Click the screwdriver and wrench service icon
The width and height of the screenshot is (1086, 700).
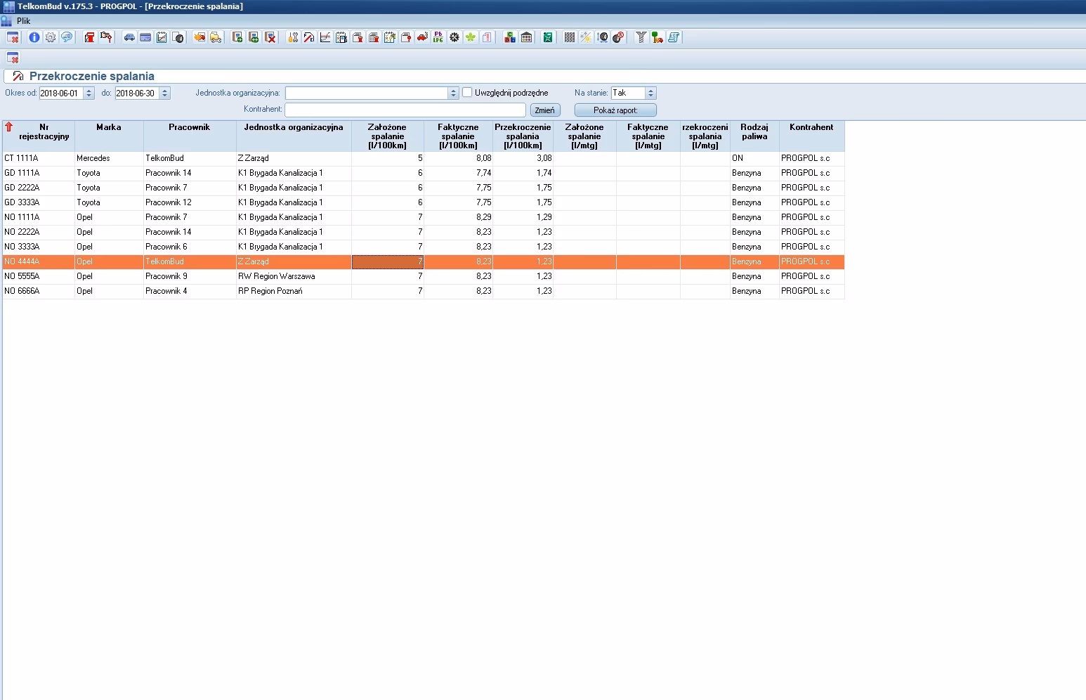(293, 37)
